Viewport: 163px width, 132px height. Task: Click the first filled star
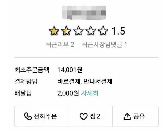point(54,31)
